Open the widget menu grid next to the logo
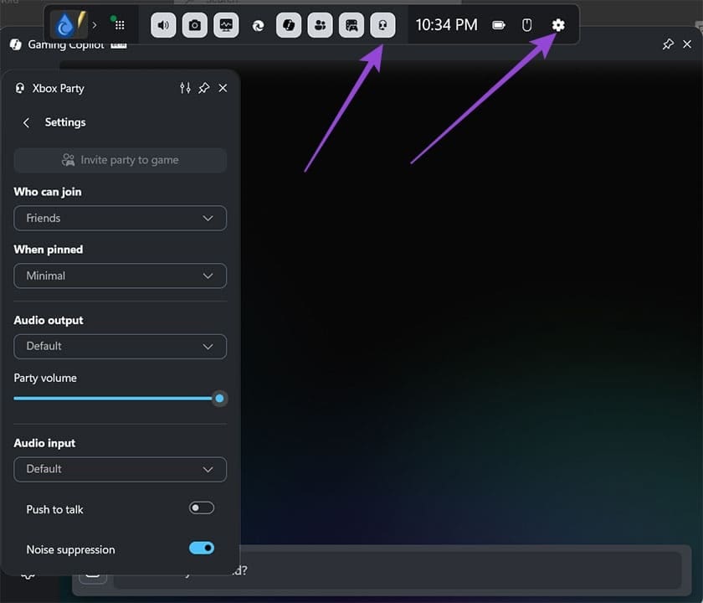703x603 pixels. coord(117,25)
